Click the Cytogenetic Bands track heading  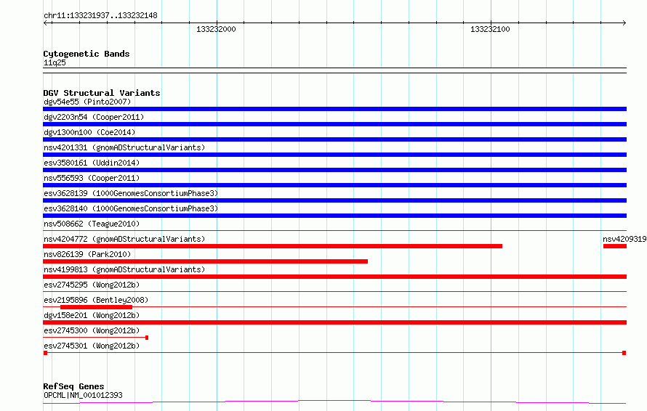[x=87, y=54]
